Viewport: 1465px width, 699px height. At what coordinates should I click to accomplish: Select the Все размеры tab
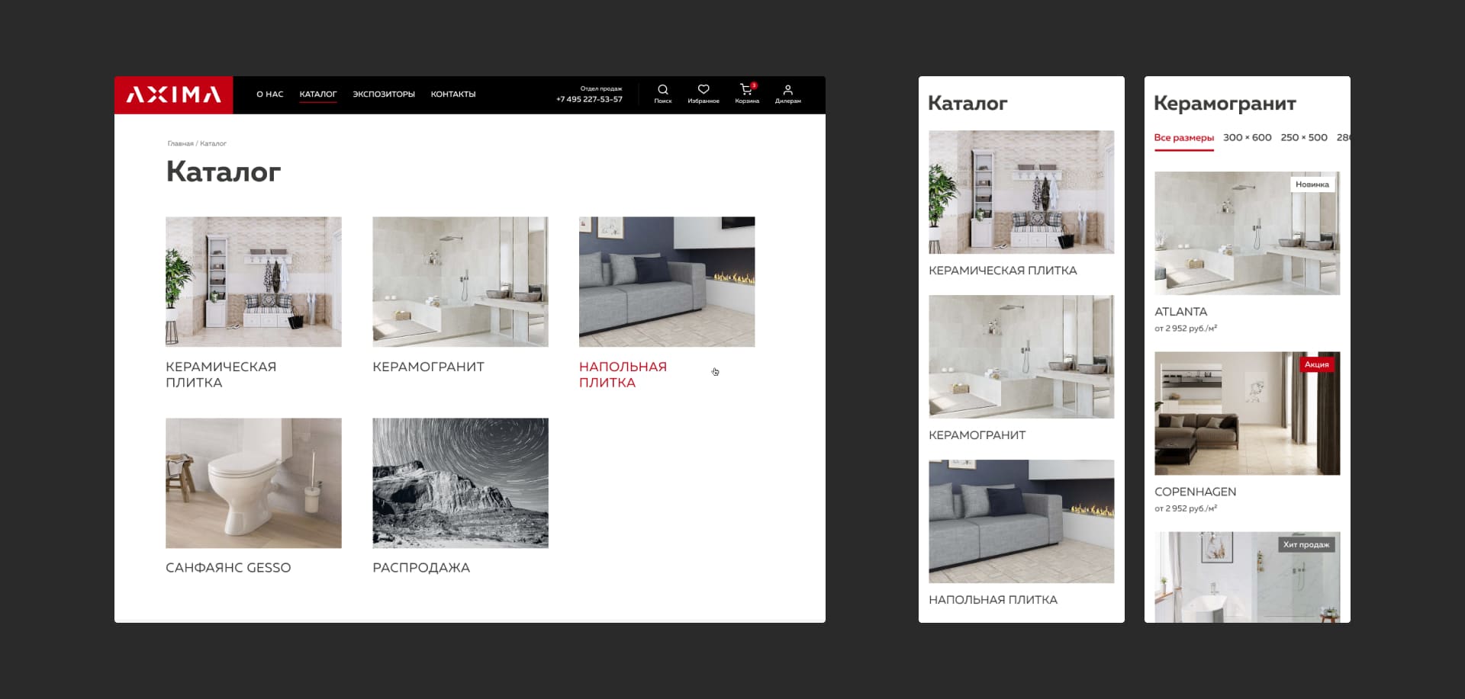(x=1183, y=138)
